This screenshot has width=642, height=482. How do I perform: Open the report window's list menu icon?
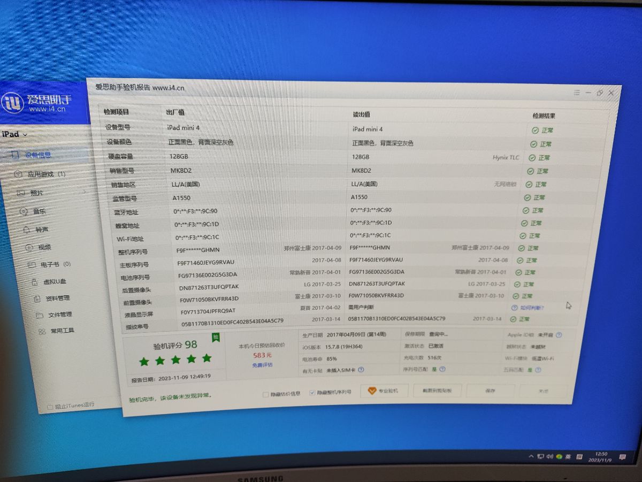tap(577, 93)
